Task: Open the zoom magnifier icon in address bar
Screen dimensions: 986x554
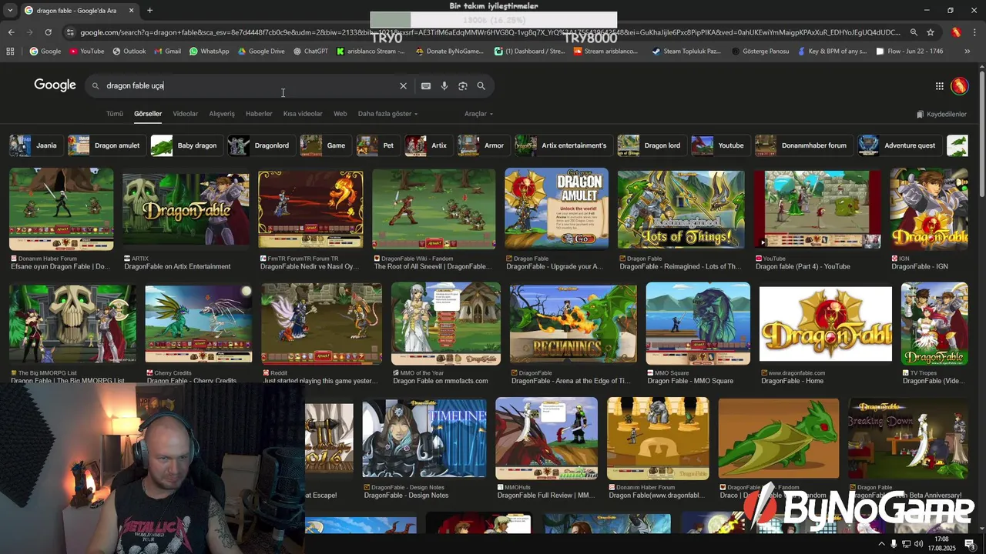Action: point(914,32)
